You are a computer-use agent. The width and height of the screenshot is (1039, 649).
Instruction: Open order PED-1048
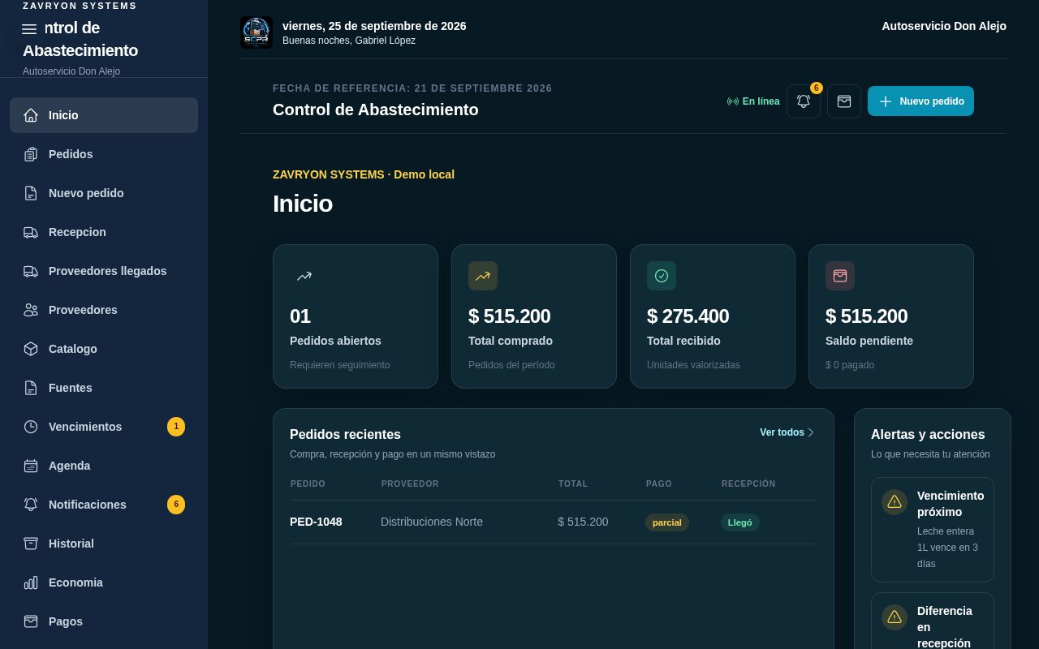(316, 522)
